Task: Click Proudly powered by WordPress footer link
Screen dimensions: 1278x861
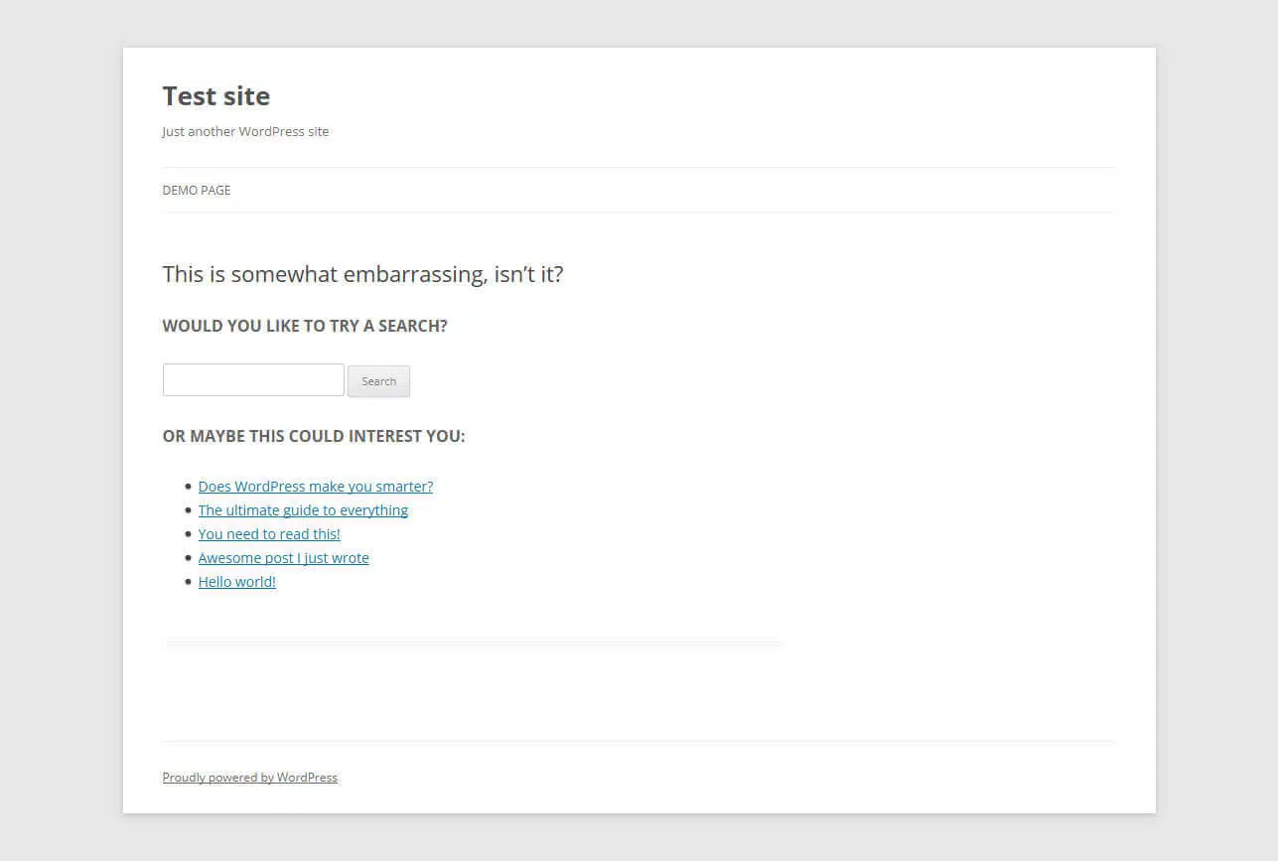Action: click(x=249, y=778)
